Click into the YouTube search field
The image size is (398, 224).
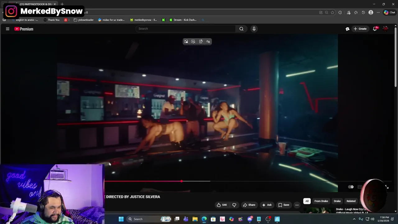(x=186, y=29)
